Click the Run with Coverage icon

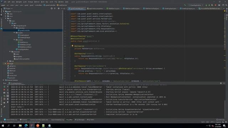pos(212,5)
